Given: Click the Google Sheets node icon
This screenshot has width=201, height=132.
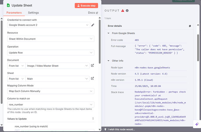Looking at the screenshot, I should pos(8,5).
